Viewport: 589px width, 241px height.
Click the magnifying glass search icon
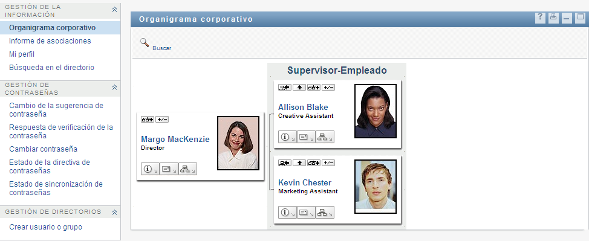pyautogui.click(x=145, y=42)
